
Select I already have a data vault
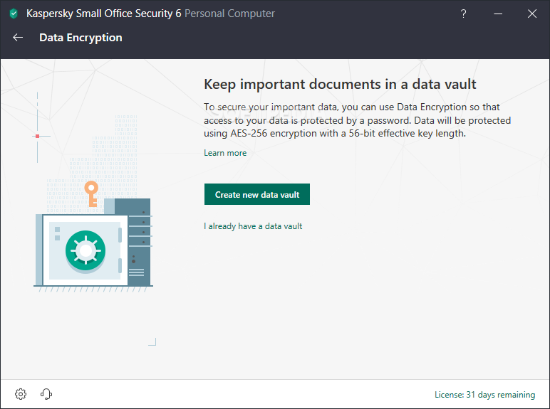click(253, 226)
